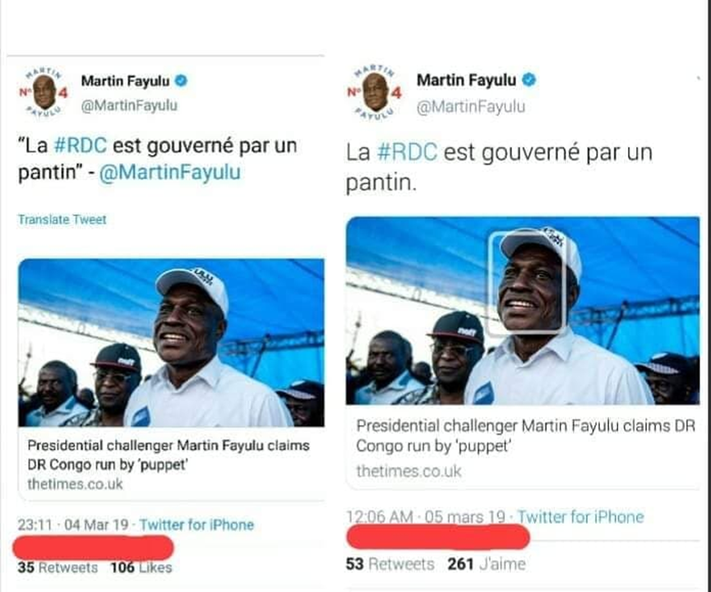The height and width of the screenshot is (592, 711).
Task: Click verified badge in left tweet header
Action: tap(181, 81)
